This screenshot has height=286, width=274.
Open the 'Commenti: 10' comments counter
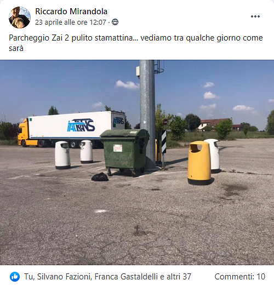pos(239,277)
